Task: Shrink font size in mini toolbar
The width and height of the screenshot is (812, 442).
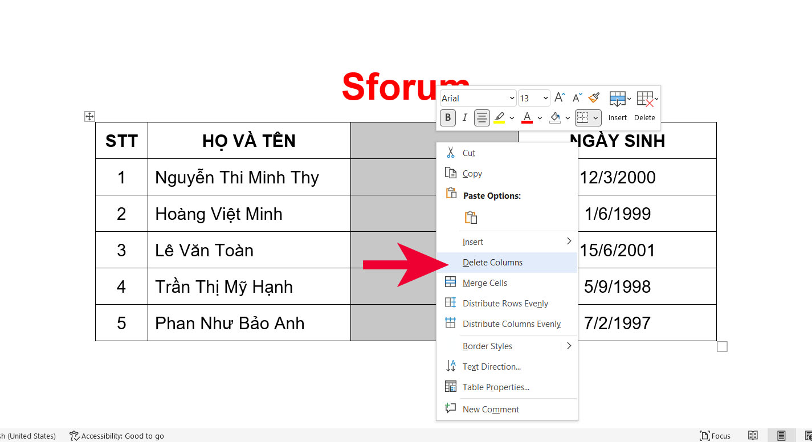Action: [577, 98]
